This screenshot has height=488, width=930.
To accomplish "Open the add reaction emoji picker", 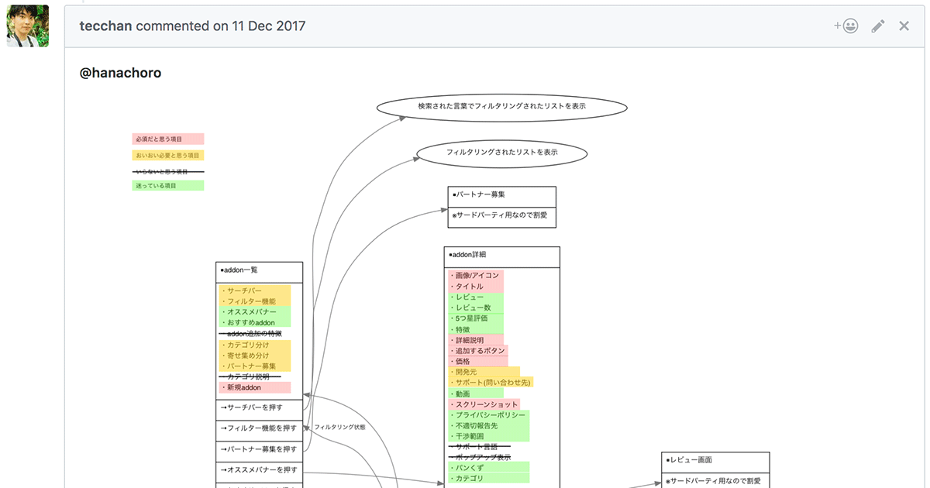I will [846, 26].
